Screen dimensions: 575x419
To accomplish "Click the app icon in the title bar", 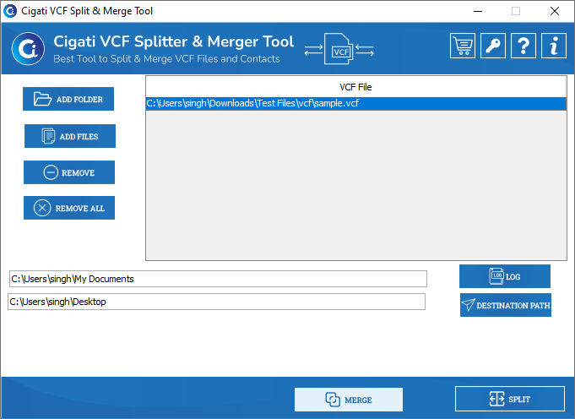I will tap(10, 11).
